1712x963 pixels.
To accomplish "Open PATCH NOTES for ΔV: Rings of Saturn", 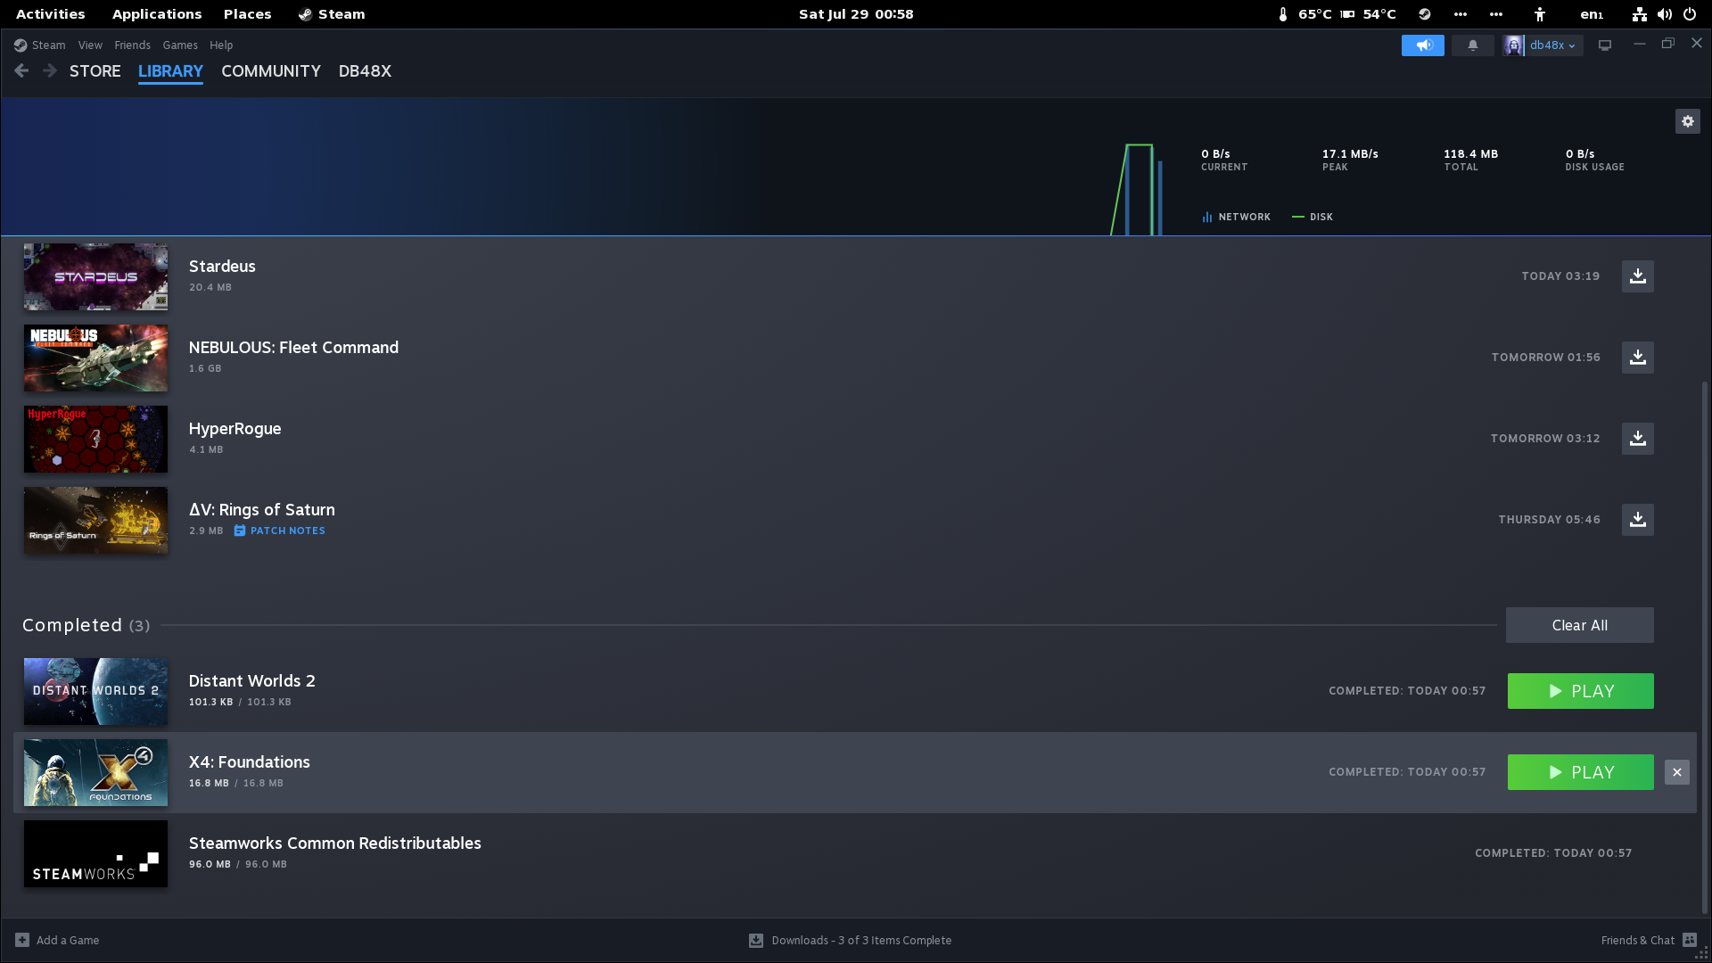I will coord(287,531).
